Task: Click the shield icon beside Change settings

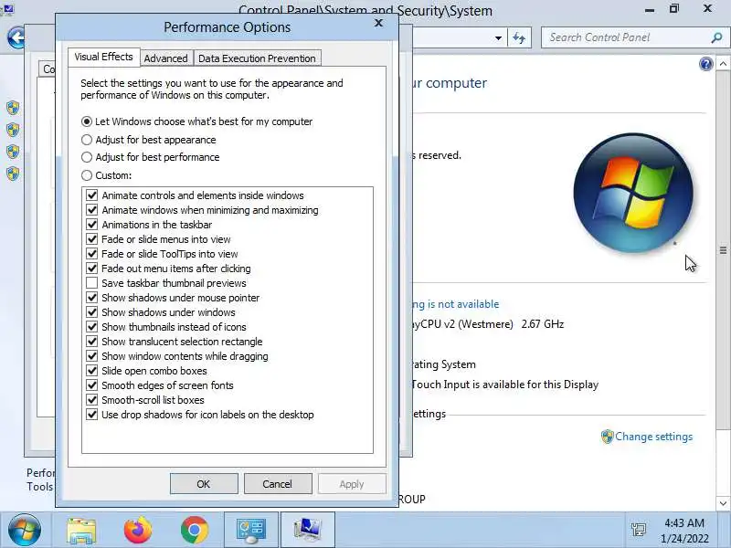Action: pos(607,437)
